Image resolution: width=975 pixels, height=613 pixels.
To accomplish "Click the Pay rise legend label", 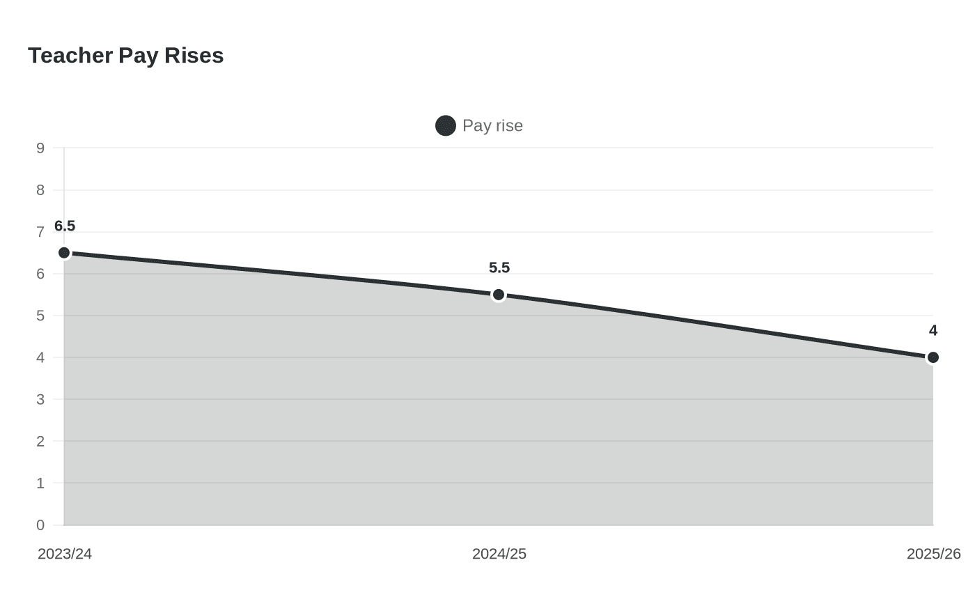I will tap(492, 125).
